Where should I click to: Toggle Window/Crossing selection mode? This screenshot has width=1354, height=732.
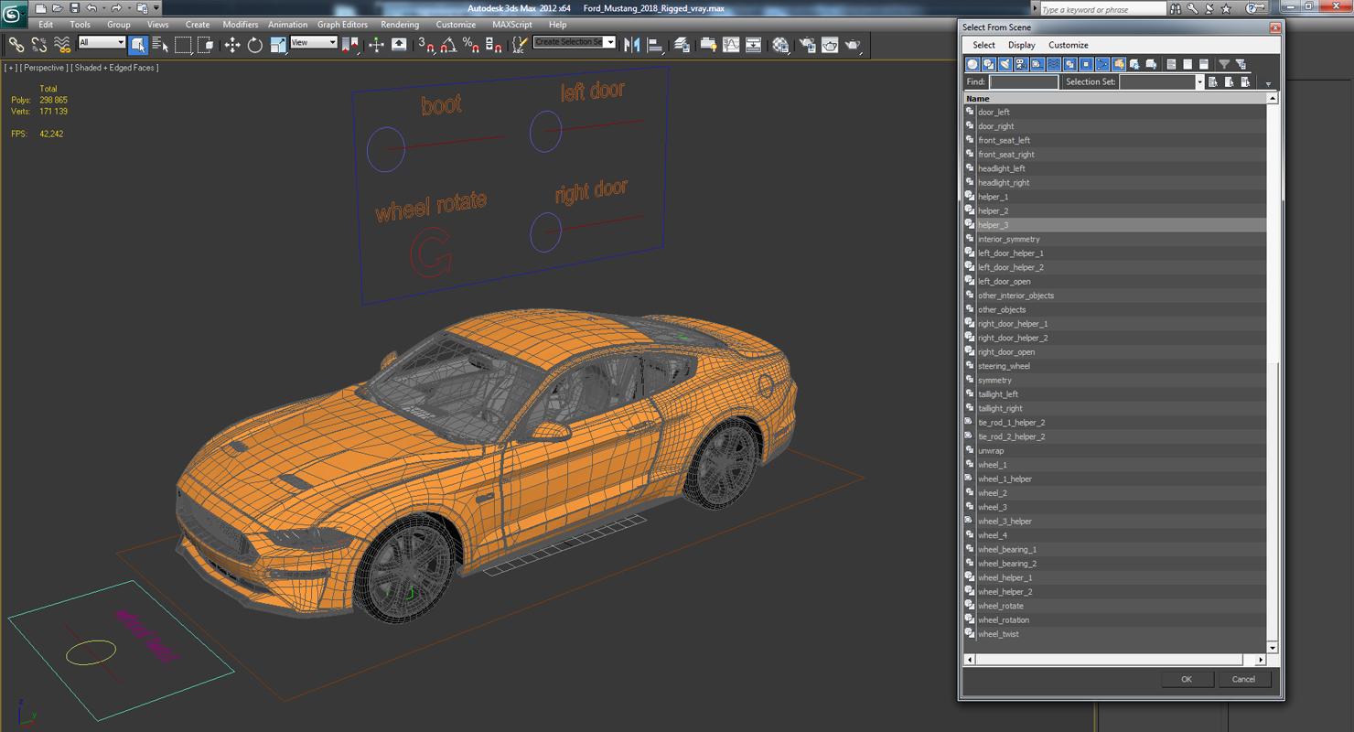206,45
